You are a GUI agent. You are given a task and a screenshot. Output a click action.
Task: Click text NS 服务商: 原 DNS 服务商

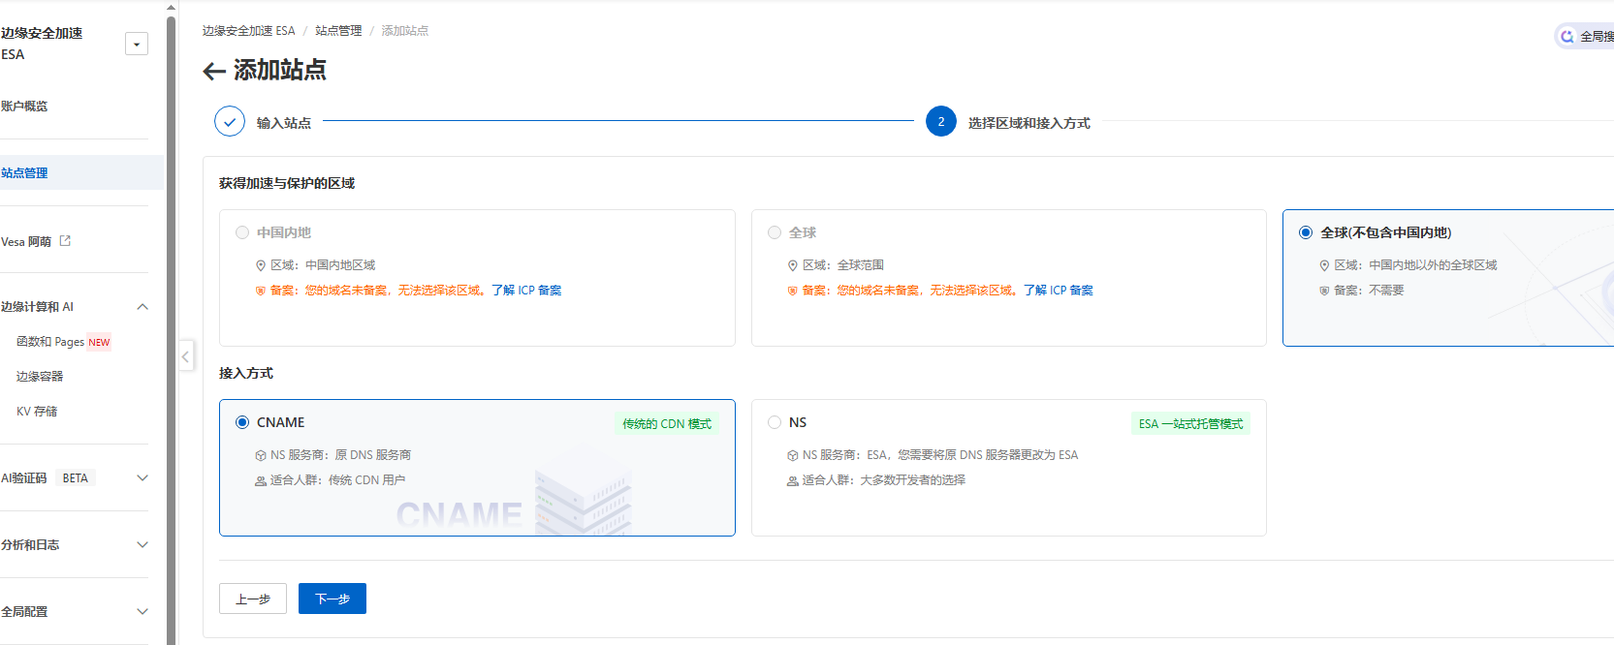[x=340, y=455]
